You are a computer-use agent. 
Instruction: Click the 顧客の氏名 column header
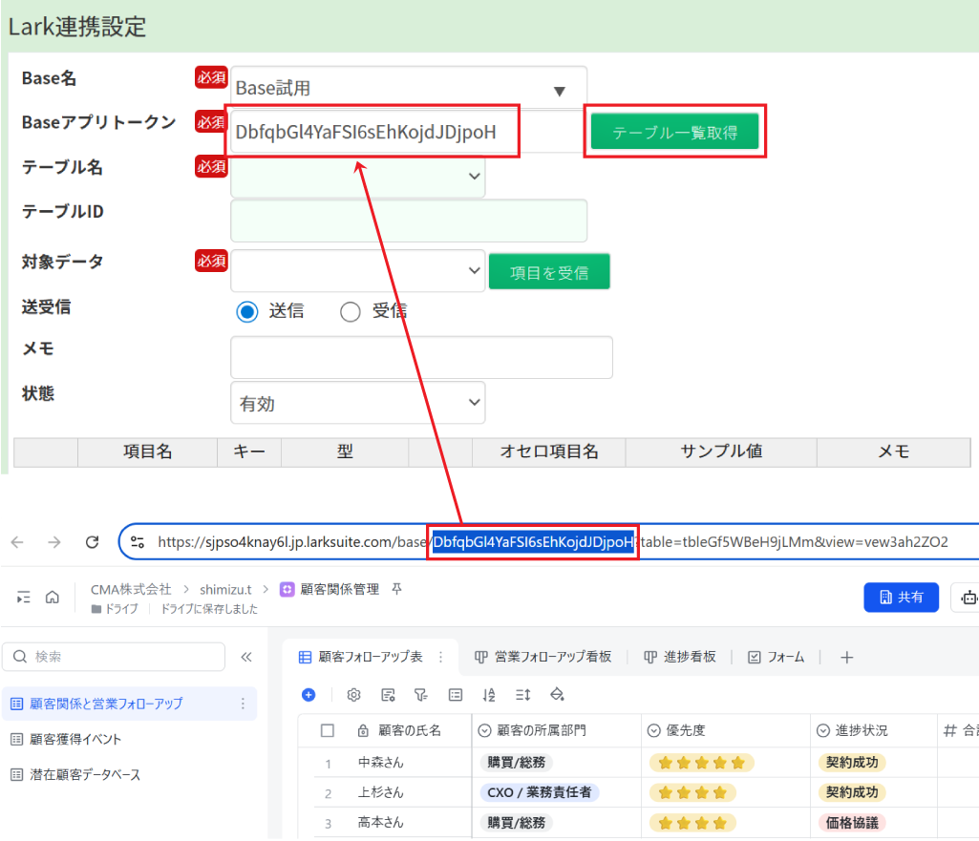(410, 730)
